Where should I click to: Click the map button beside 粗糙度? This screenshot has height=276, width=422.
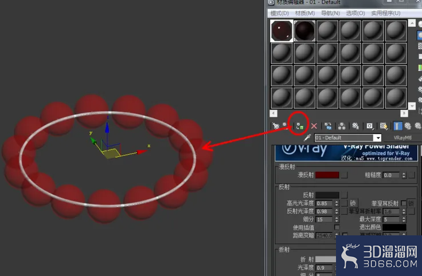click(x=412, y=175)
